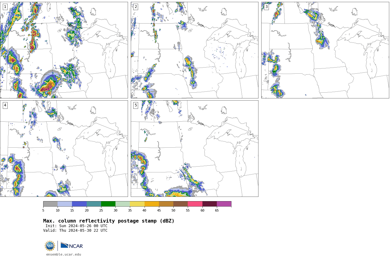Open ensemble member 5 reflectivity map
Viewport: 392px width, 258px height.
pyautogui.click(x=194, y=149)
